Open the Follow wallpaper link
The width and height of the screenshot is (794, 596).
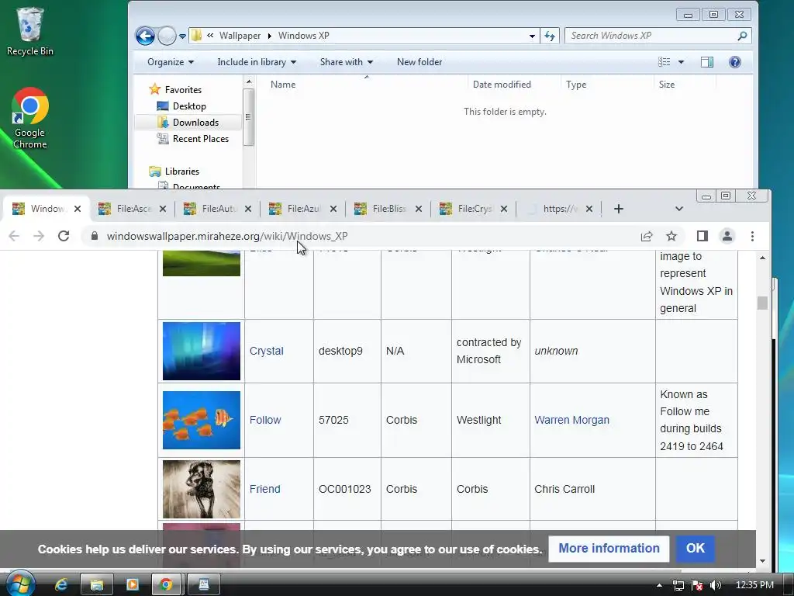point(265,420)
